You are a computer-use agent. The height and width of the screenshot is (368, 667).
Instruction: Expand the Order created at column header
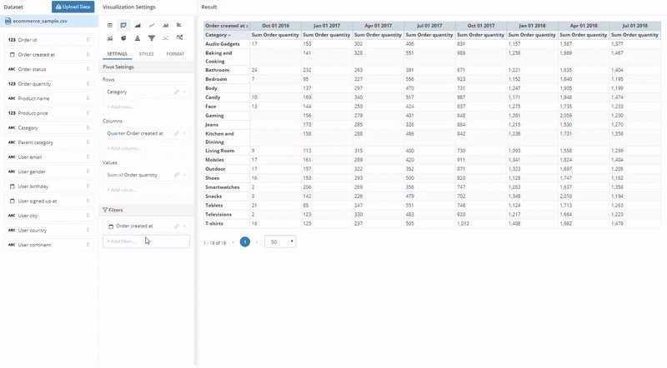click(247, 26)
